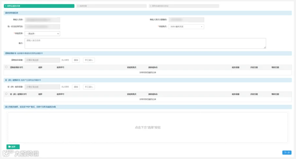Click 税单序号 header in 征(补)税缴款书 table

(61, 94)
